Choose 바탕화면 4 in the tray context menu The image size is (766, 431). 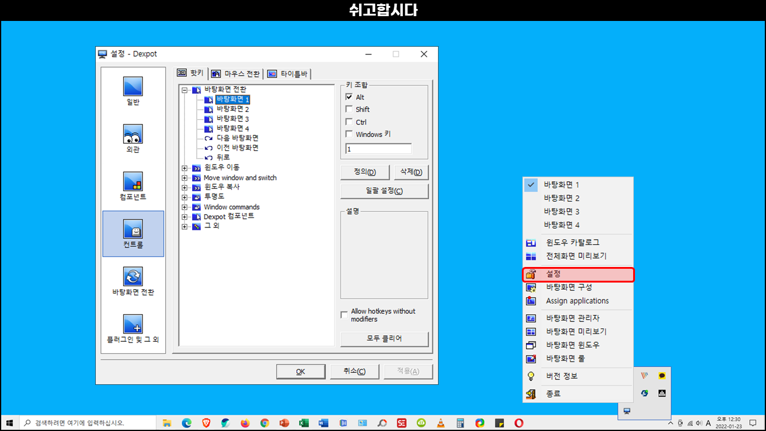(x=578, y=225)
